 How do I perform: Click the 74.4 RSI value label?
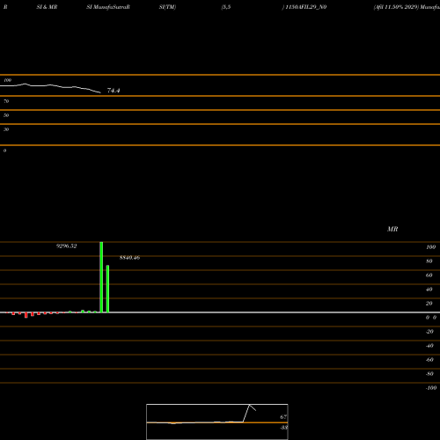114,91
